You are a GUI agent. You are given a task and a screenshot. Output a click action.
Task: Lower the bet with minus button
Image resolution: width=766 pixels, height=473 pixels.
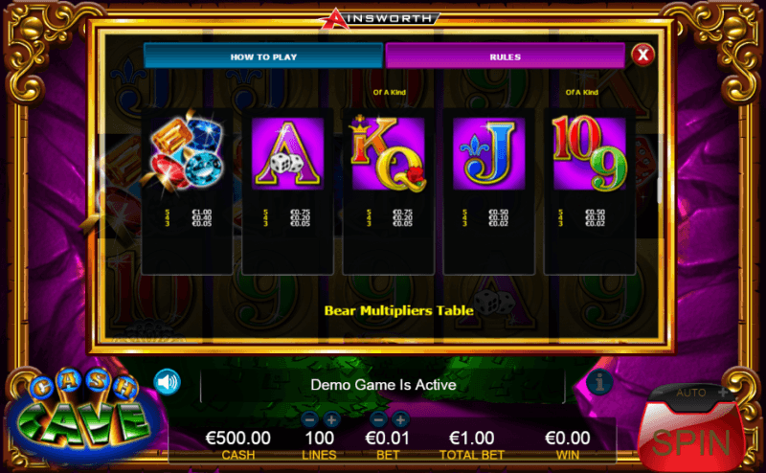pos(378,419)
